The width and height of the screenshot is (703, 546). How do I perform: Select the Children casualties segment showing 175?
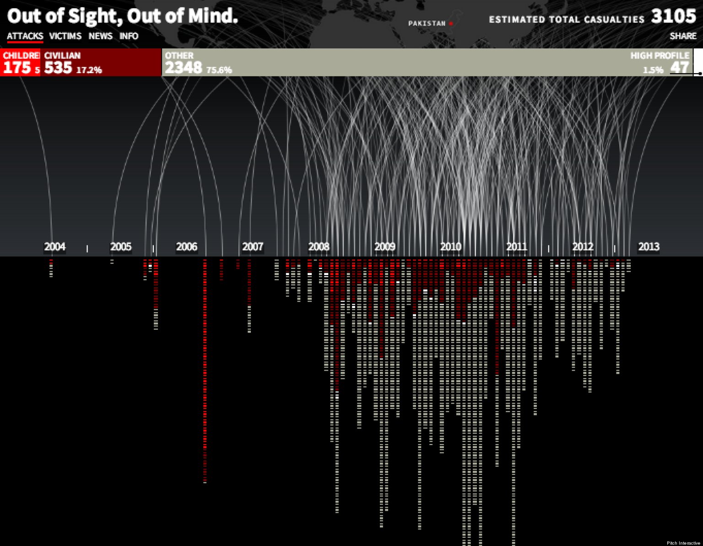click(20, 63)
